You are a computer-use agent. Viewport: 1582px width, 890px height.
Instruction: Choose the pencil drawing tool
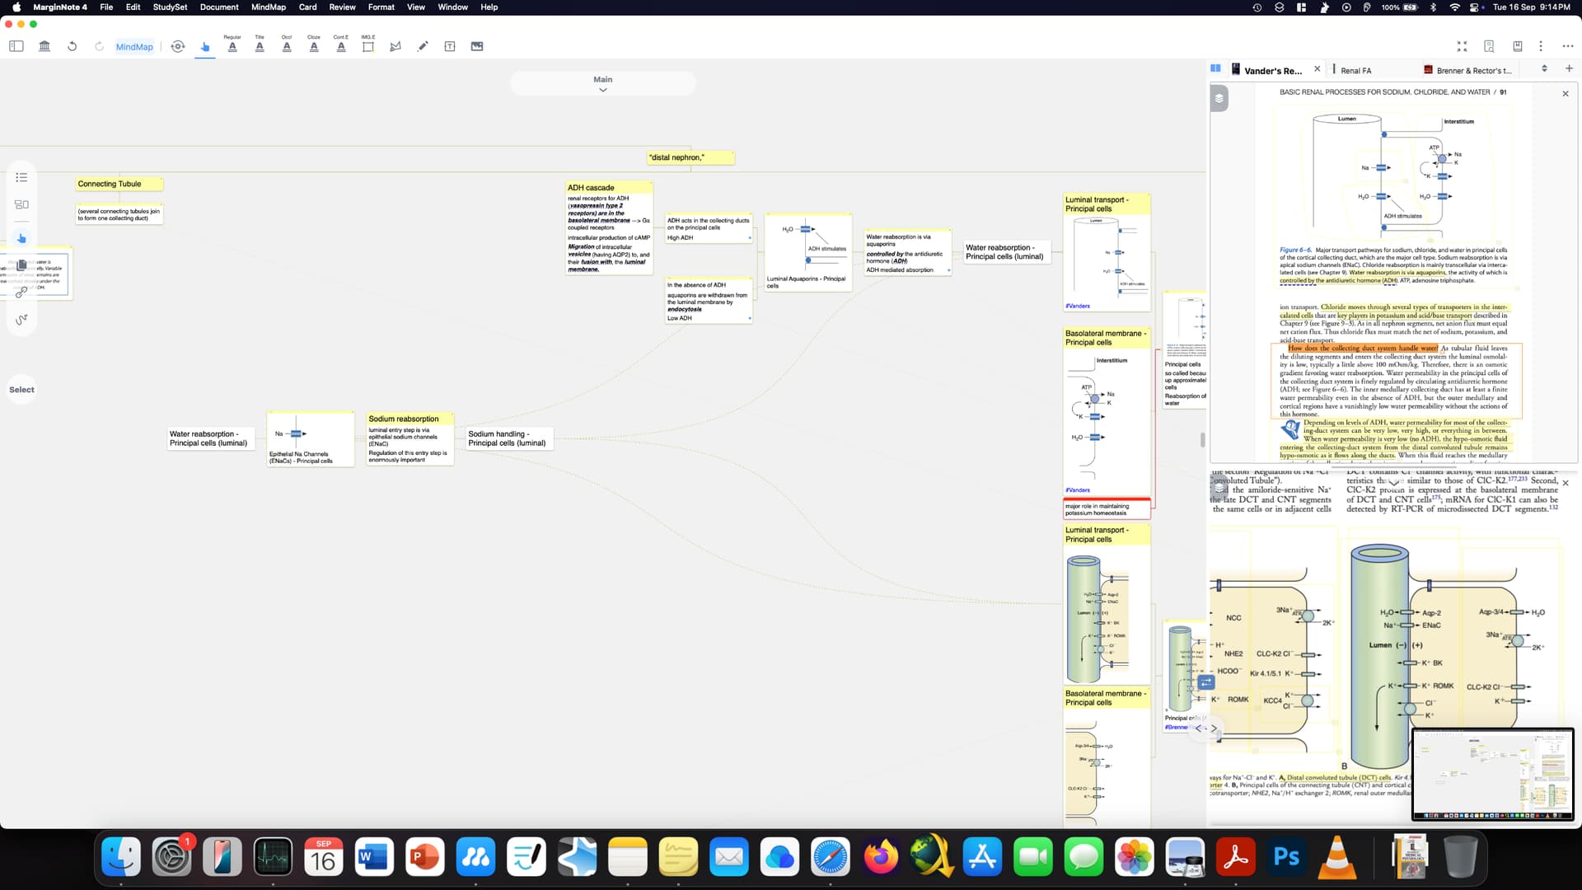pyautogui.click(x=423, y=46)
